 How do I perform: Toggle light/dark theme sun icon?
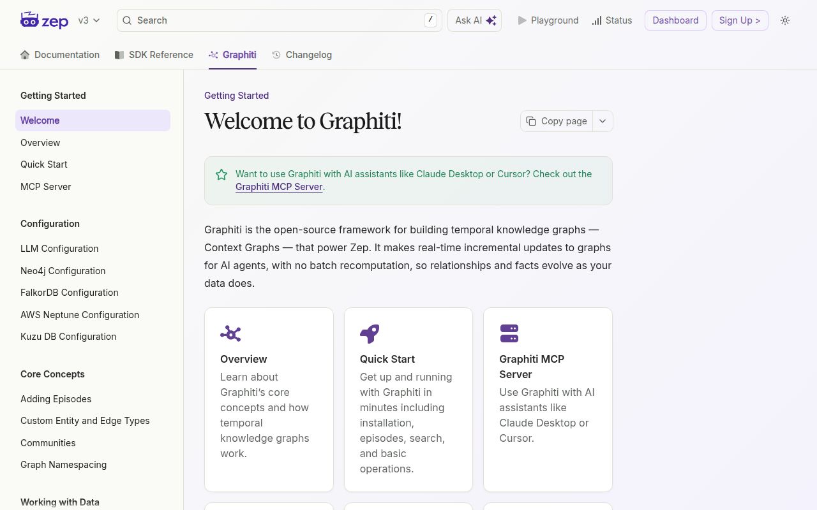pos(785,20)
